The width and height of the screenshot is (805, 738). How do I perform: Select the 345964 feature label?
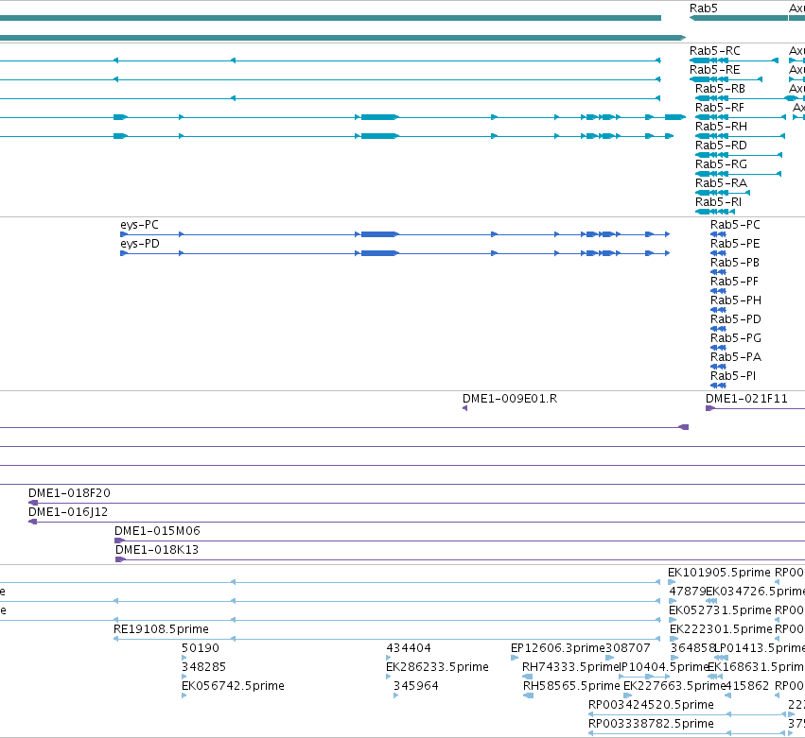(x=416, y=687)
